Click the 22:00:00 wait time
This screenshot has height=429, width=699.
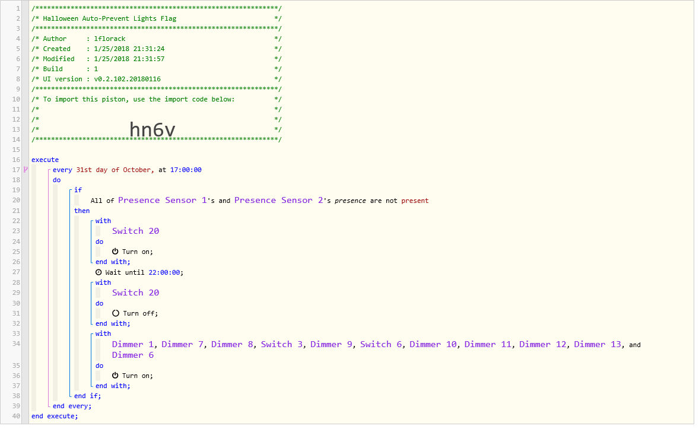[x=164, y=274]
